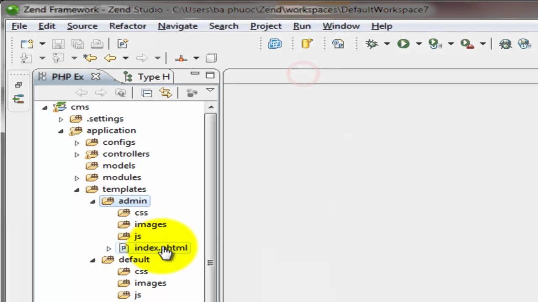Open the Help menu
538x302 pixels.
pyautogui.click(x=382, y=26)
